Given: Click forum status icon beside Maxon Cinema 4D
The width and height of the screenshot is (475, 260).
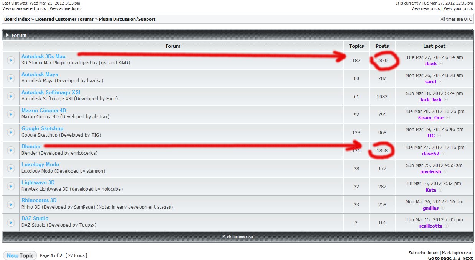Looking at the screenshot, I should tap(11, 114).
